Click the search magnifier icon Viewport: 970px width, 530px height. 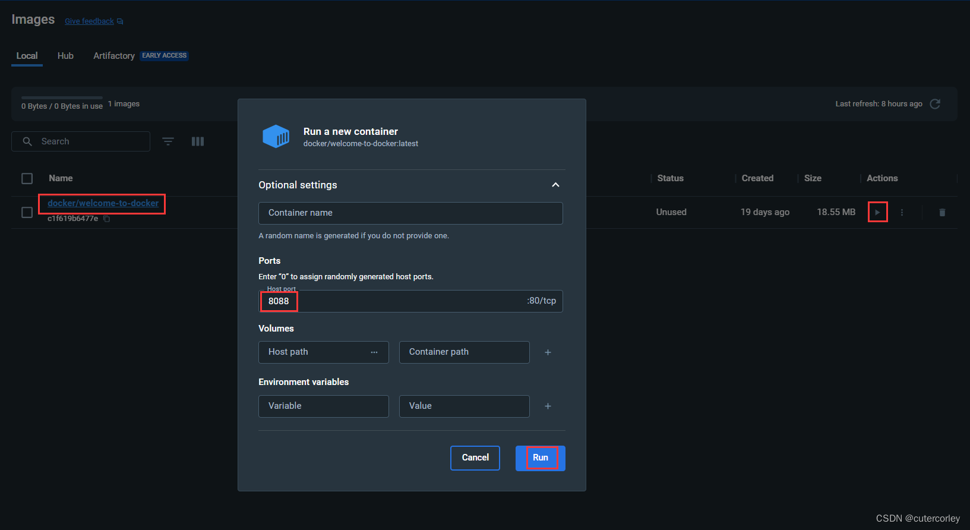(27, 141)
